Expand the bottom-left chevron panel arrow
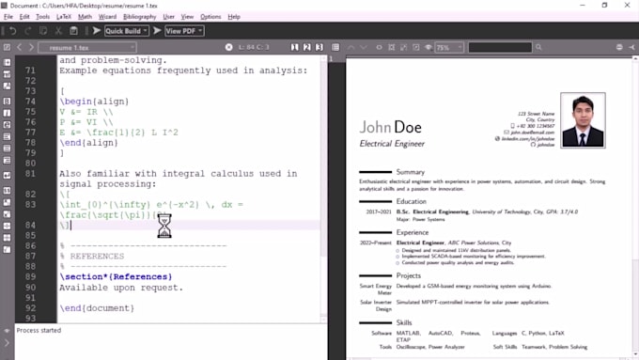 (7, 343)
